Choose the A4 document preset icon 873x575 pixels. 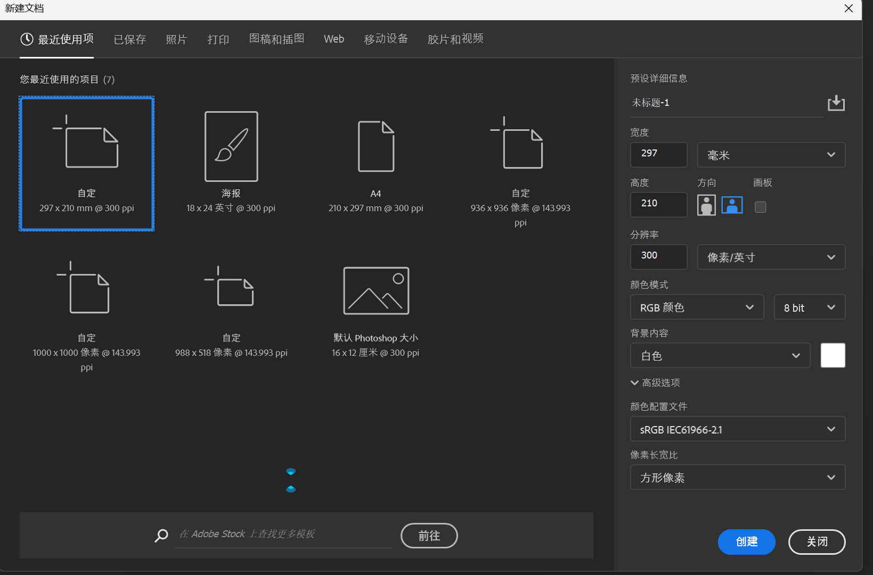[x=376, y=147]
